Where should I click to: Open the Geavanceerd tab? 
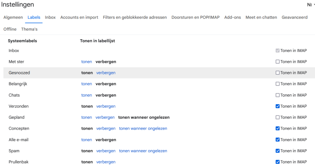click(x=295, y=17)
